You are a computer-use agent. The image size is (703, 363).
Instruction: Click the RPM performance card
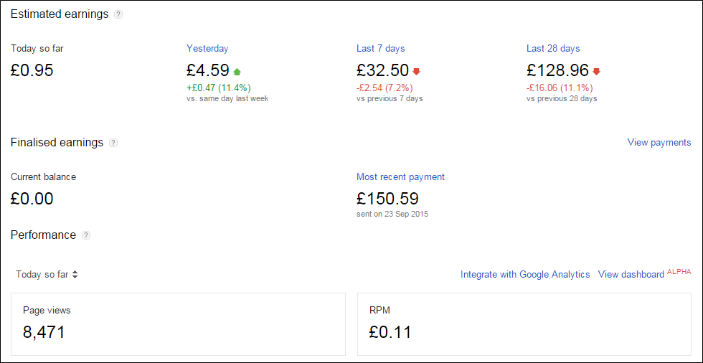click(x=524, y=324)
